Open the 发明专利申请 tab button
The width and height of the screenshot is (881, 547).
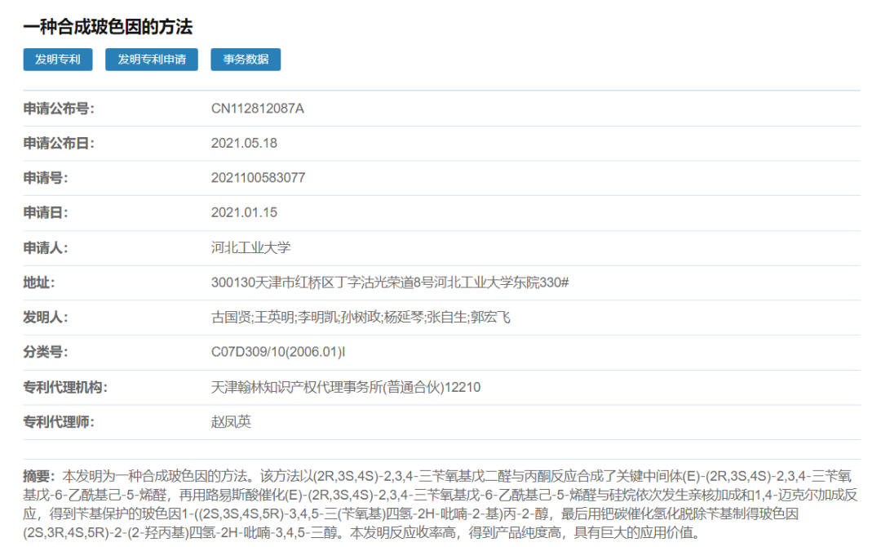coord(152,60)
